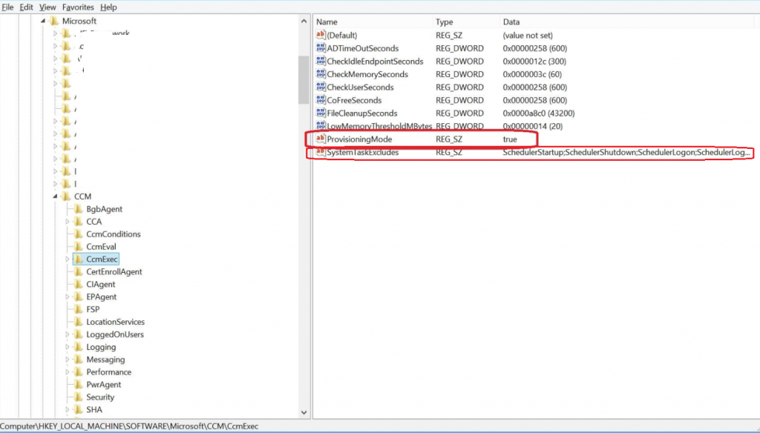Click the CheckMemorySeconds DWORD icon

pos(321,74)
